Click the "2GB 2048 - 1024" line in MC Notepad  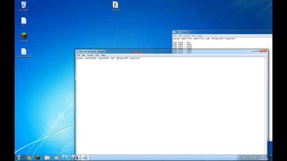[182, 45]
